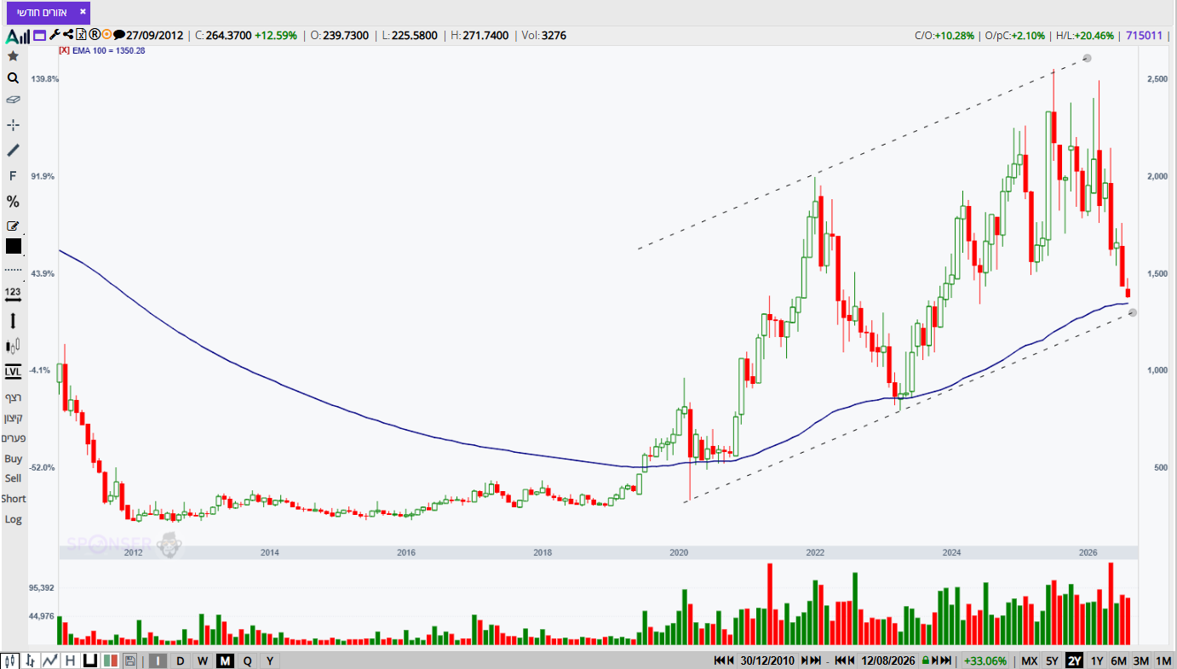Viewport: 1177px width, 669px height.
Task: Switch to candlestick chart type
Action: click(x=11, y=660)
